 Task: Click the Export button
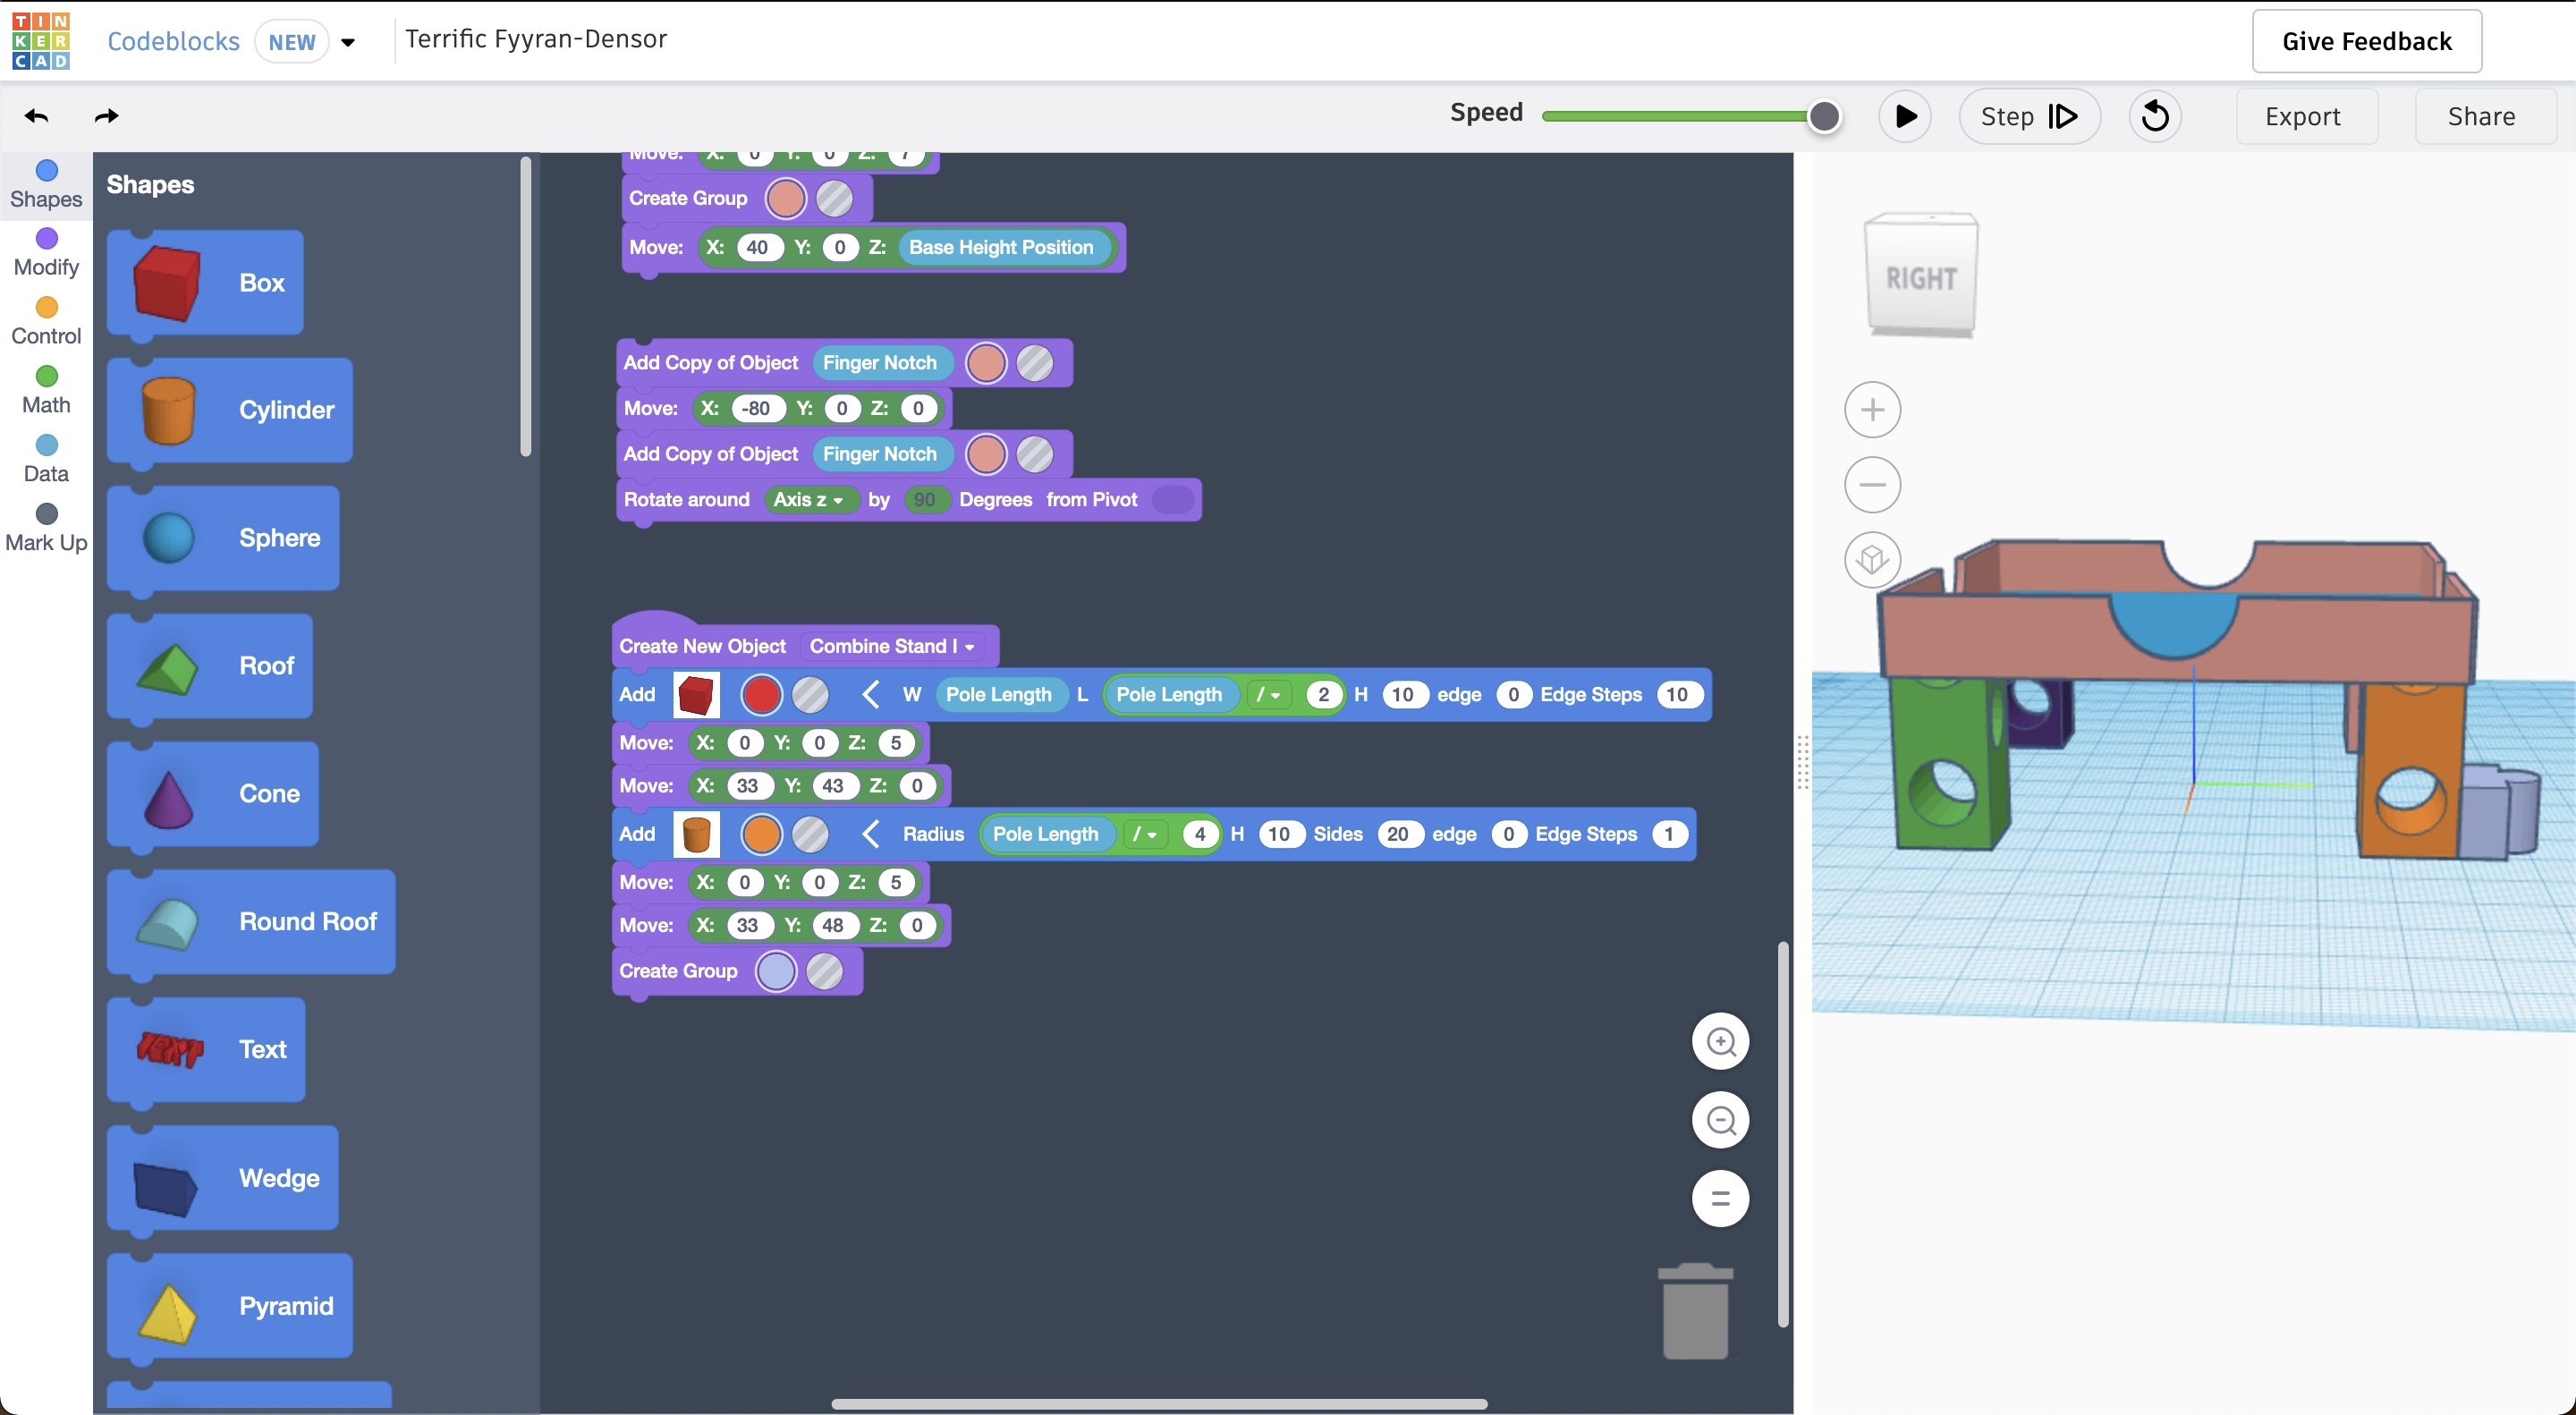point(2302,116)
